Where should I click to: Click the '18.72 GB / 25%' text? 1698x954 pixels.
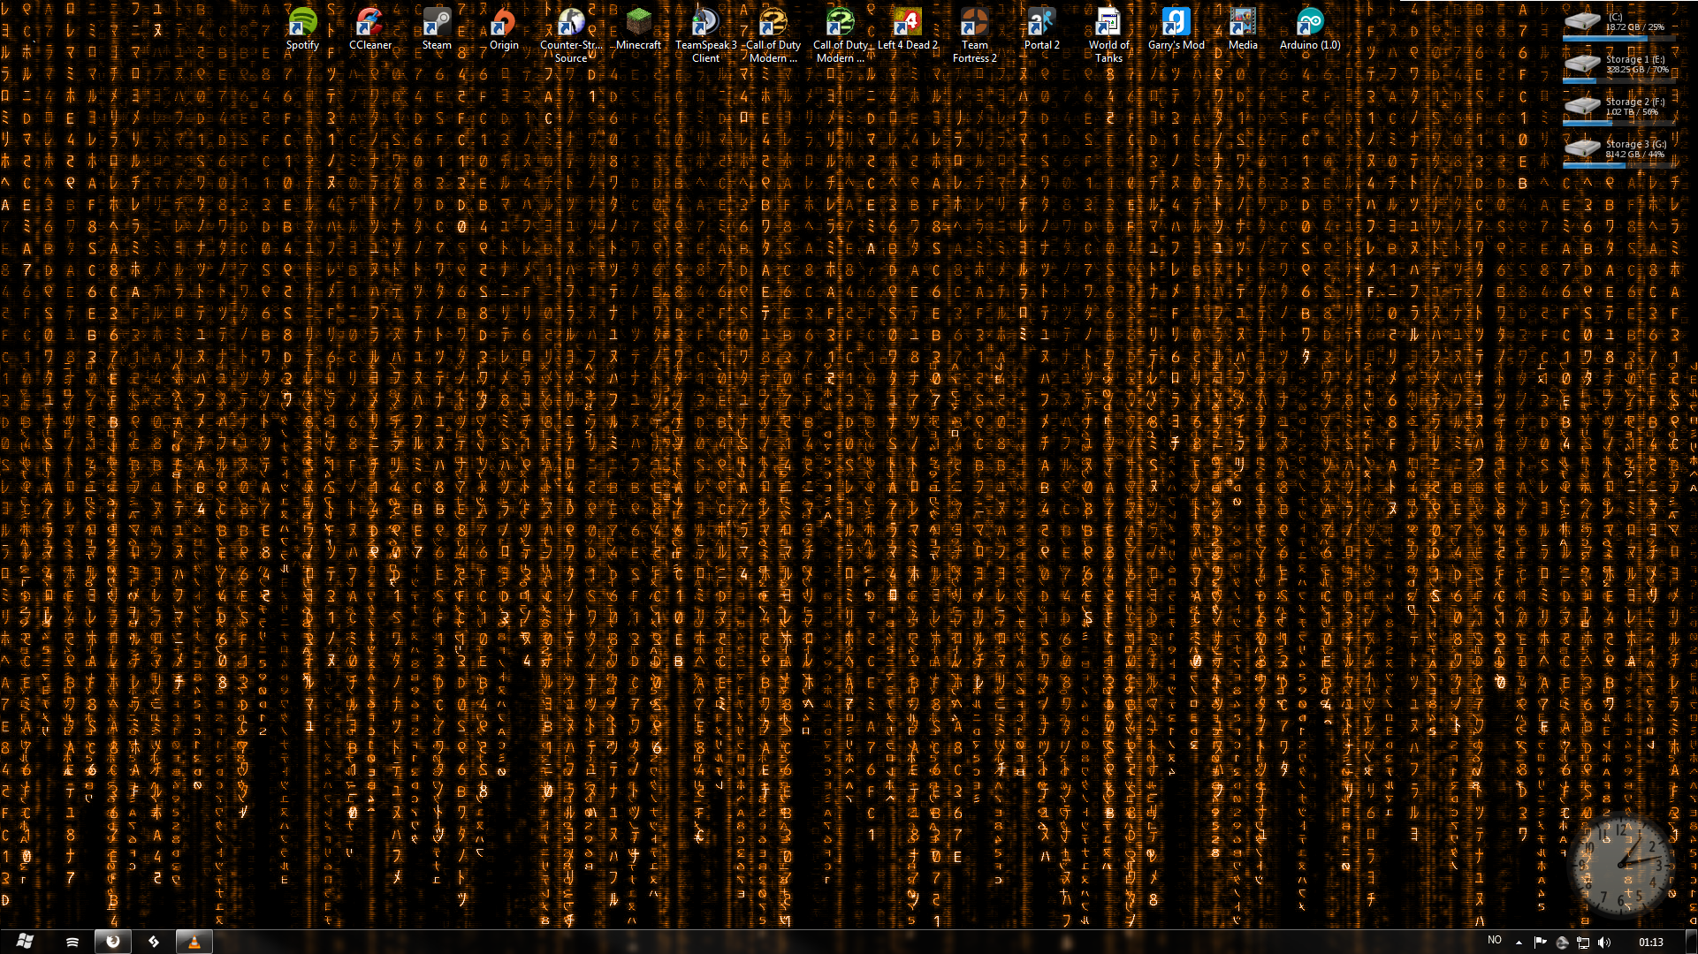(1635, 27)
